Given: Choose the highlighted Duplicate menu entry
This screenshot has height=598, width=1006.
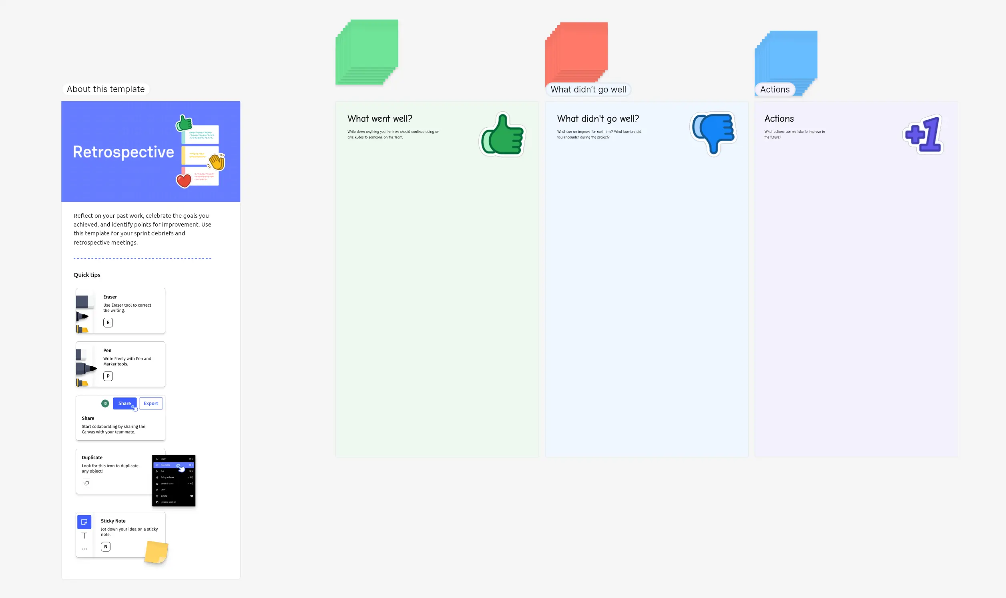Looking at the screenshot, I should click(174, 465).
